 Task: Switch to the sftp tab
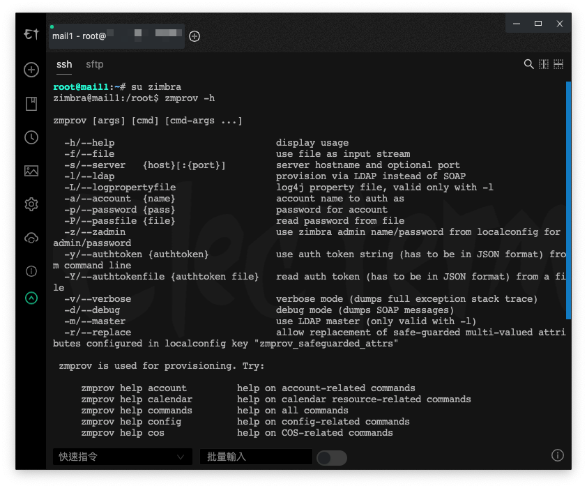pos(95,64)
